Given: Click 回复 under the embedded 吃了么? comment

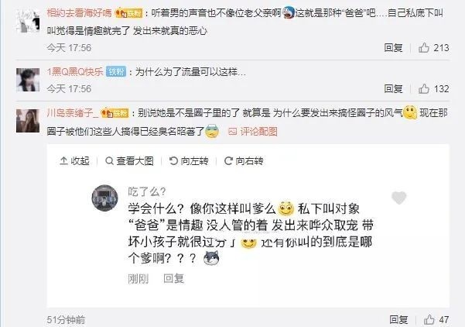Looking at the screenshot, I should pyautogui.click(x=174, y=279).
